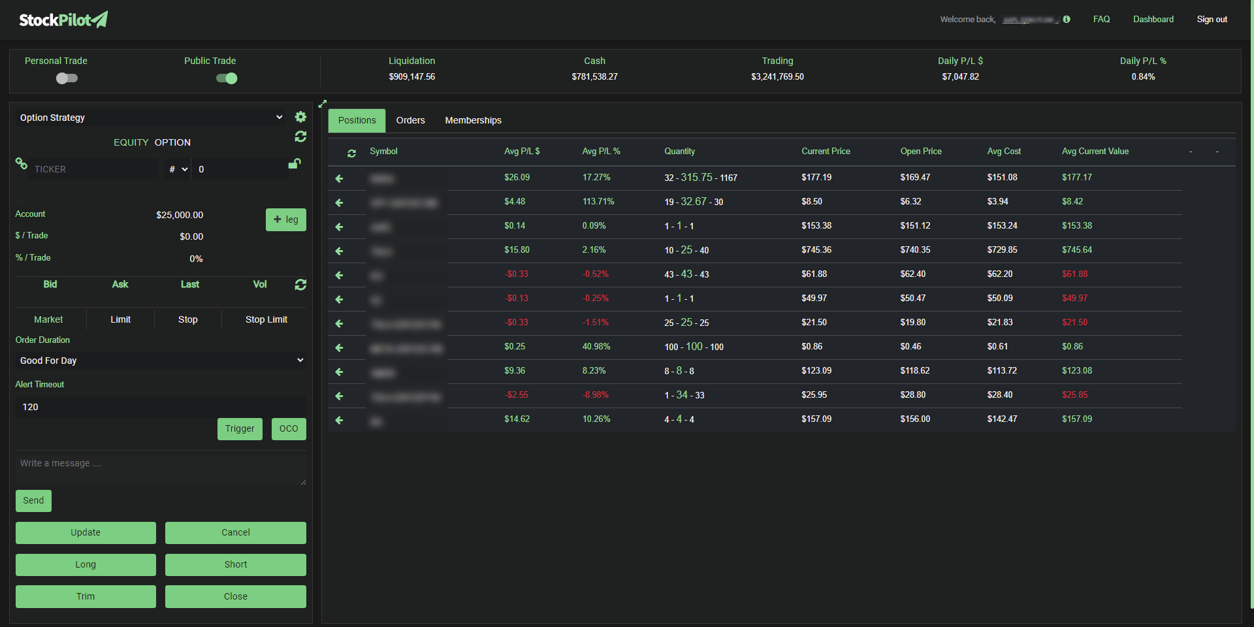This screenshot has width=1254, height=627.
Task: Switch to the Orders tab
Action: 410,120
